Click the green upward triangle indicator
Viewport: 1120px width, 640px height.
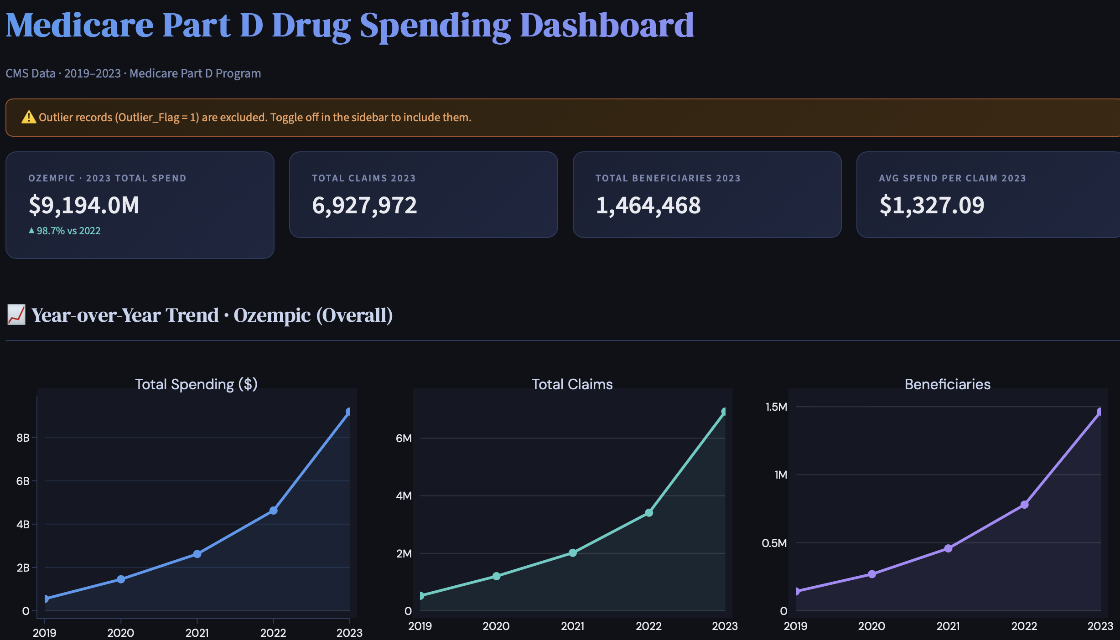click(31, 231)
